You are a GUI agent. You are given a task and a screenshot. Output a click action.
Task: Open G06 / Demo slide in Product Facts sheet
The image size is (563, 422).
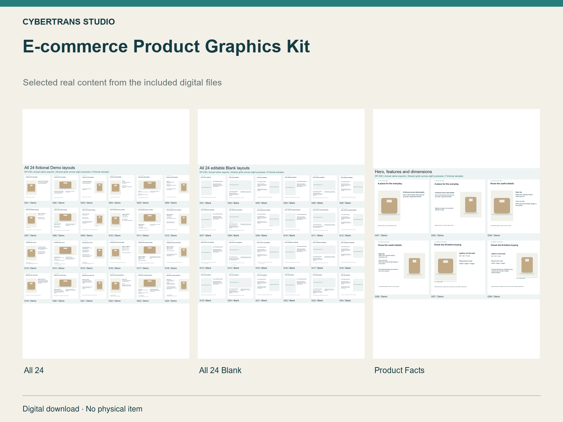402,268
